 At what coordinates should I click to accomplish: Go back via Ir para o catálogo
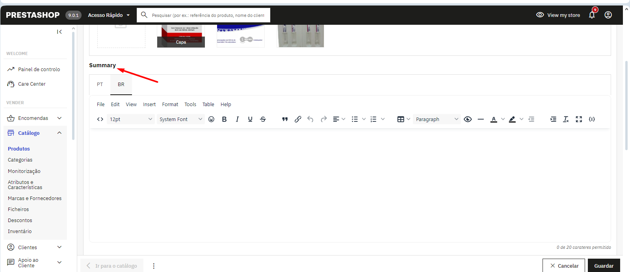pyautogui.click(x=112, y=266)
